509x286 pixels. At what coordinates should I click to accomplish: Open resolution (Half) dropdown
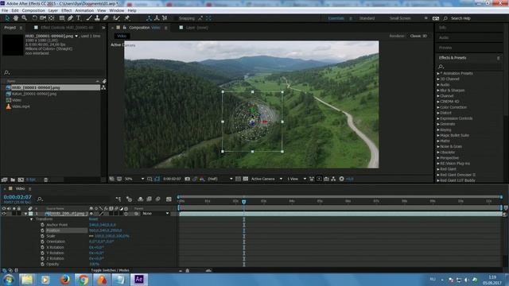[x=220, y=179]
